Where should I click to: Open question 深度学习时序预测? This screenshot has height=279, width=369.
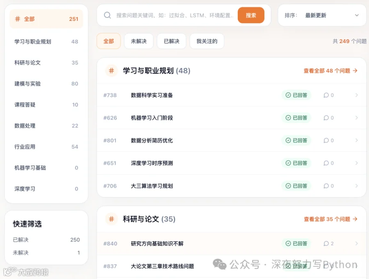tap(152, 163)
